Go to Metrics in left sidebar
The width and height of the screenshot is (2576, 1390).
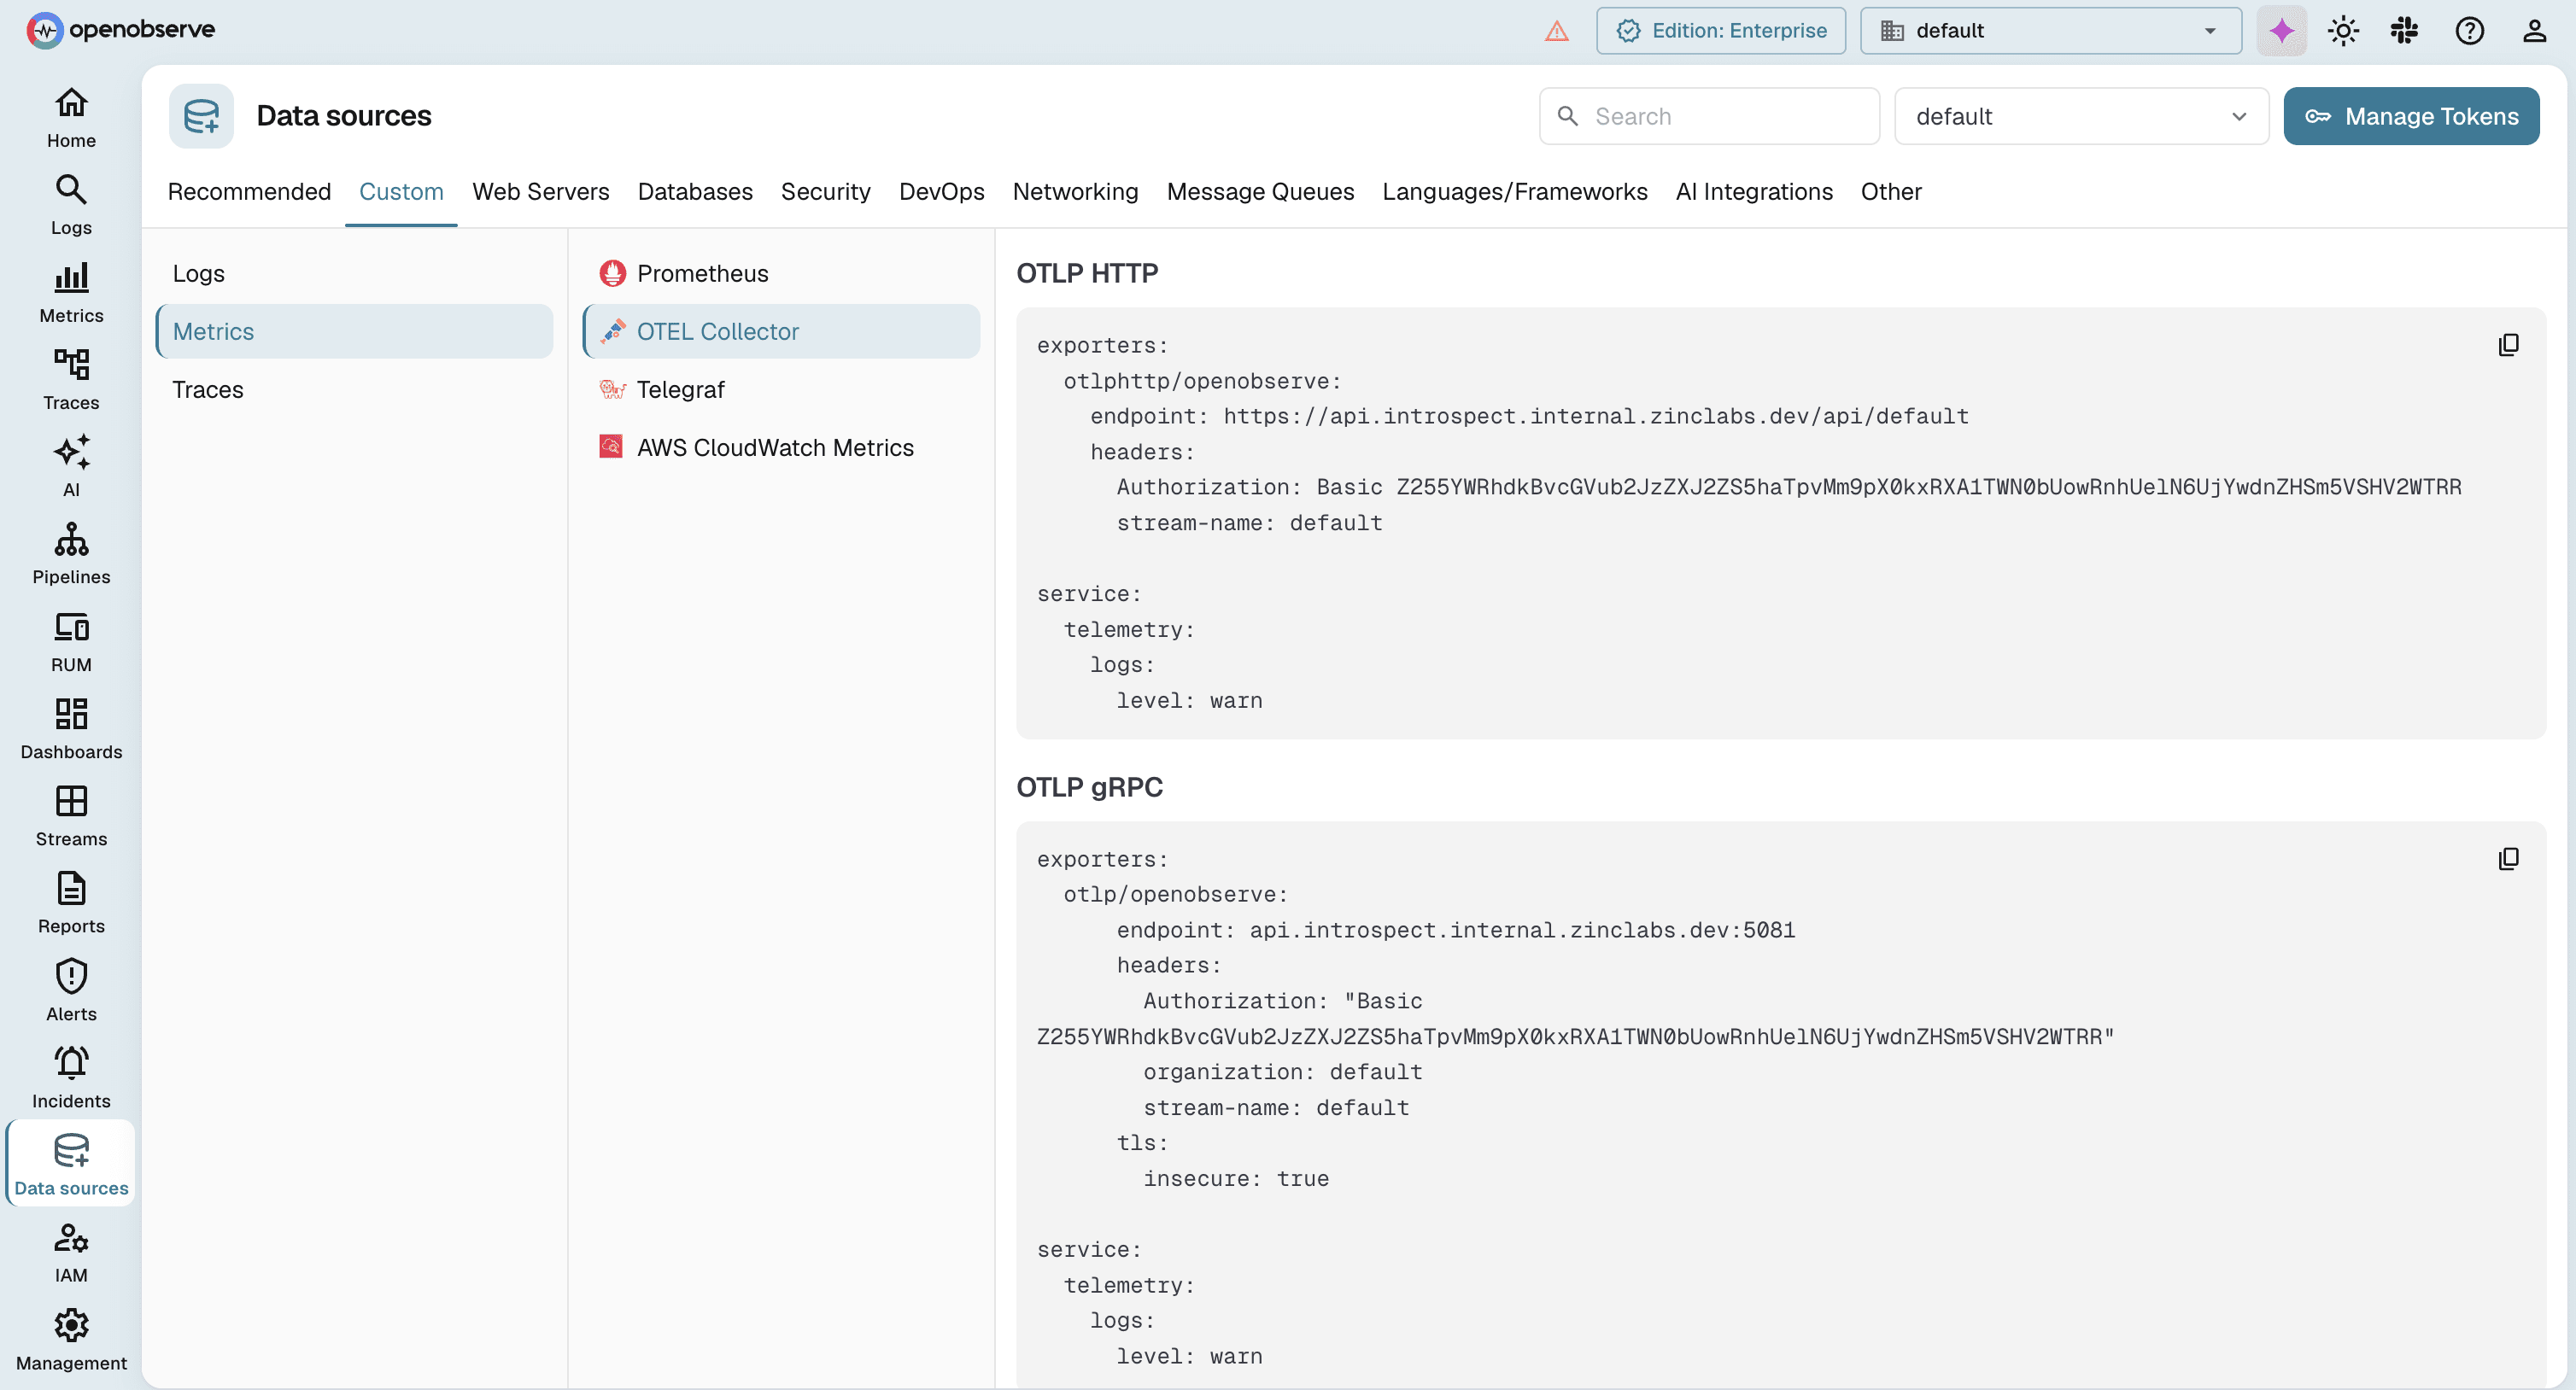tap(71, 293)
